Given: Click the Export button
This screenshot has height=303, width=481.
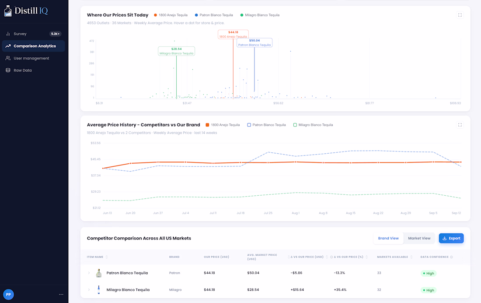Looking at the screenshot, I should 451,238.
